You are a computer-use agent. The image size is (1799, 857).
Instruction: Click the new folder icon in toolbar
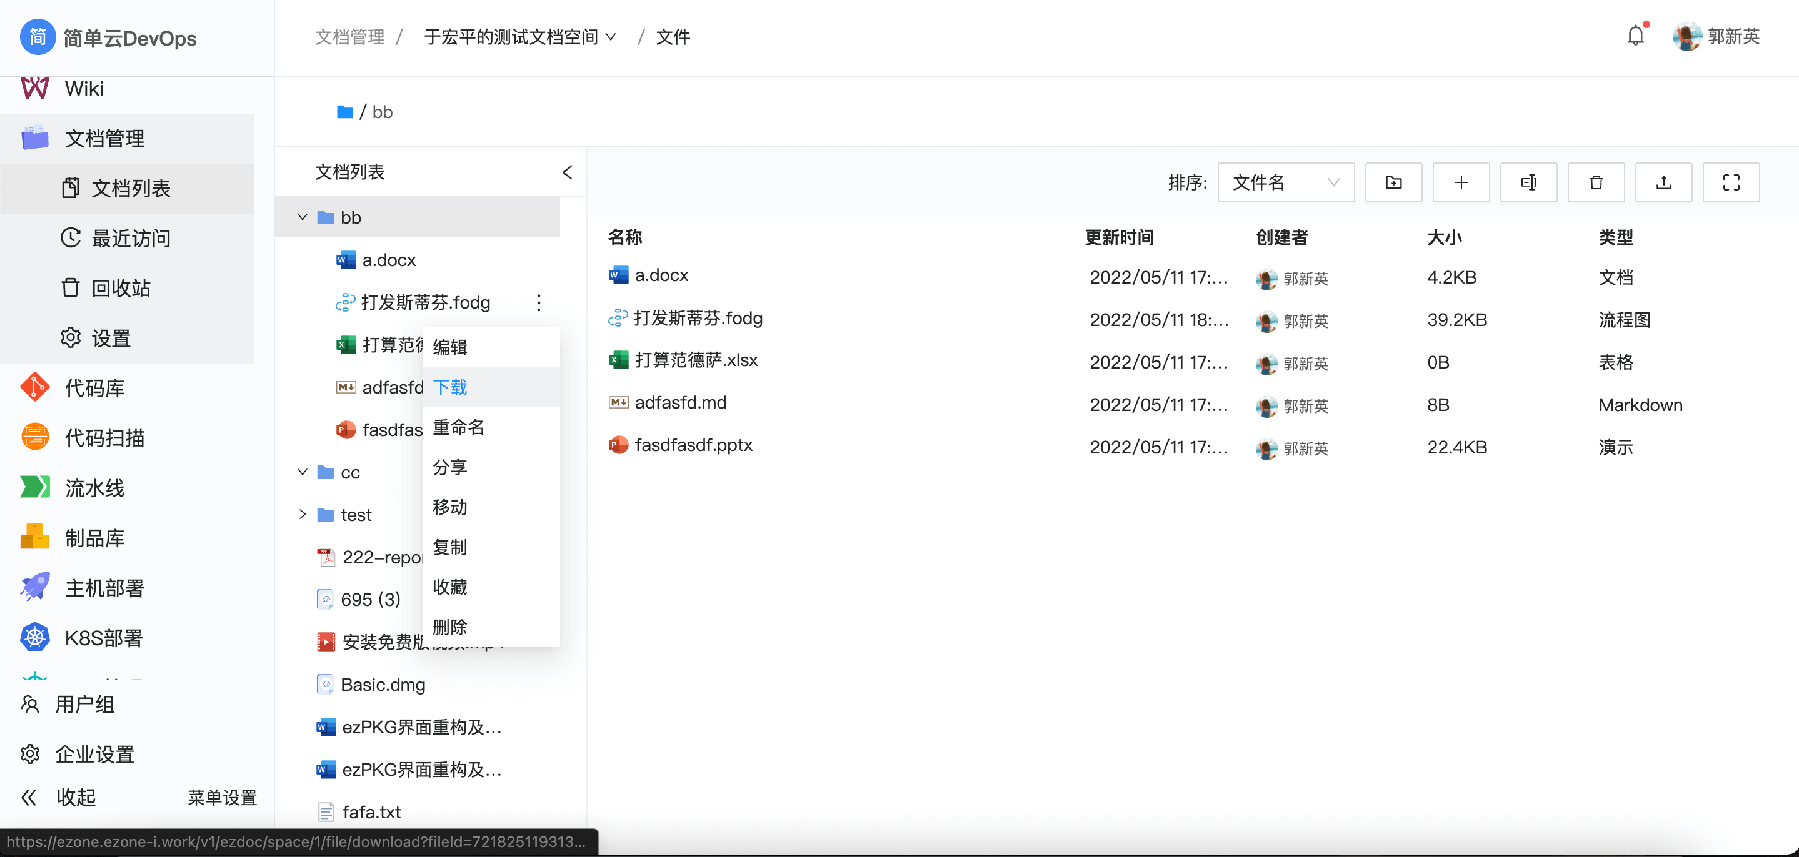(1393, 182)
